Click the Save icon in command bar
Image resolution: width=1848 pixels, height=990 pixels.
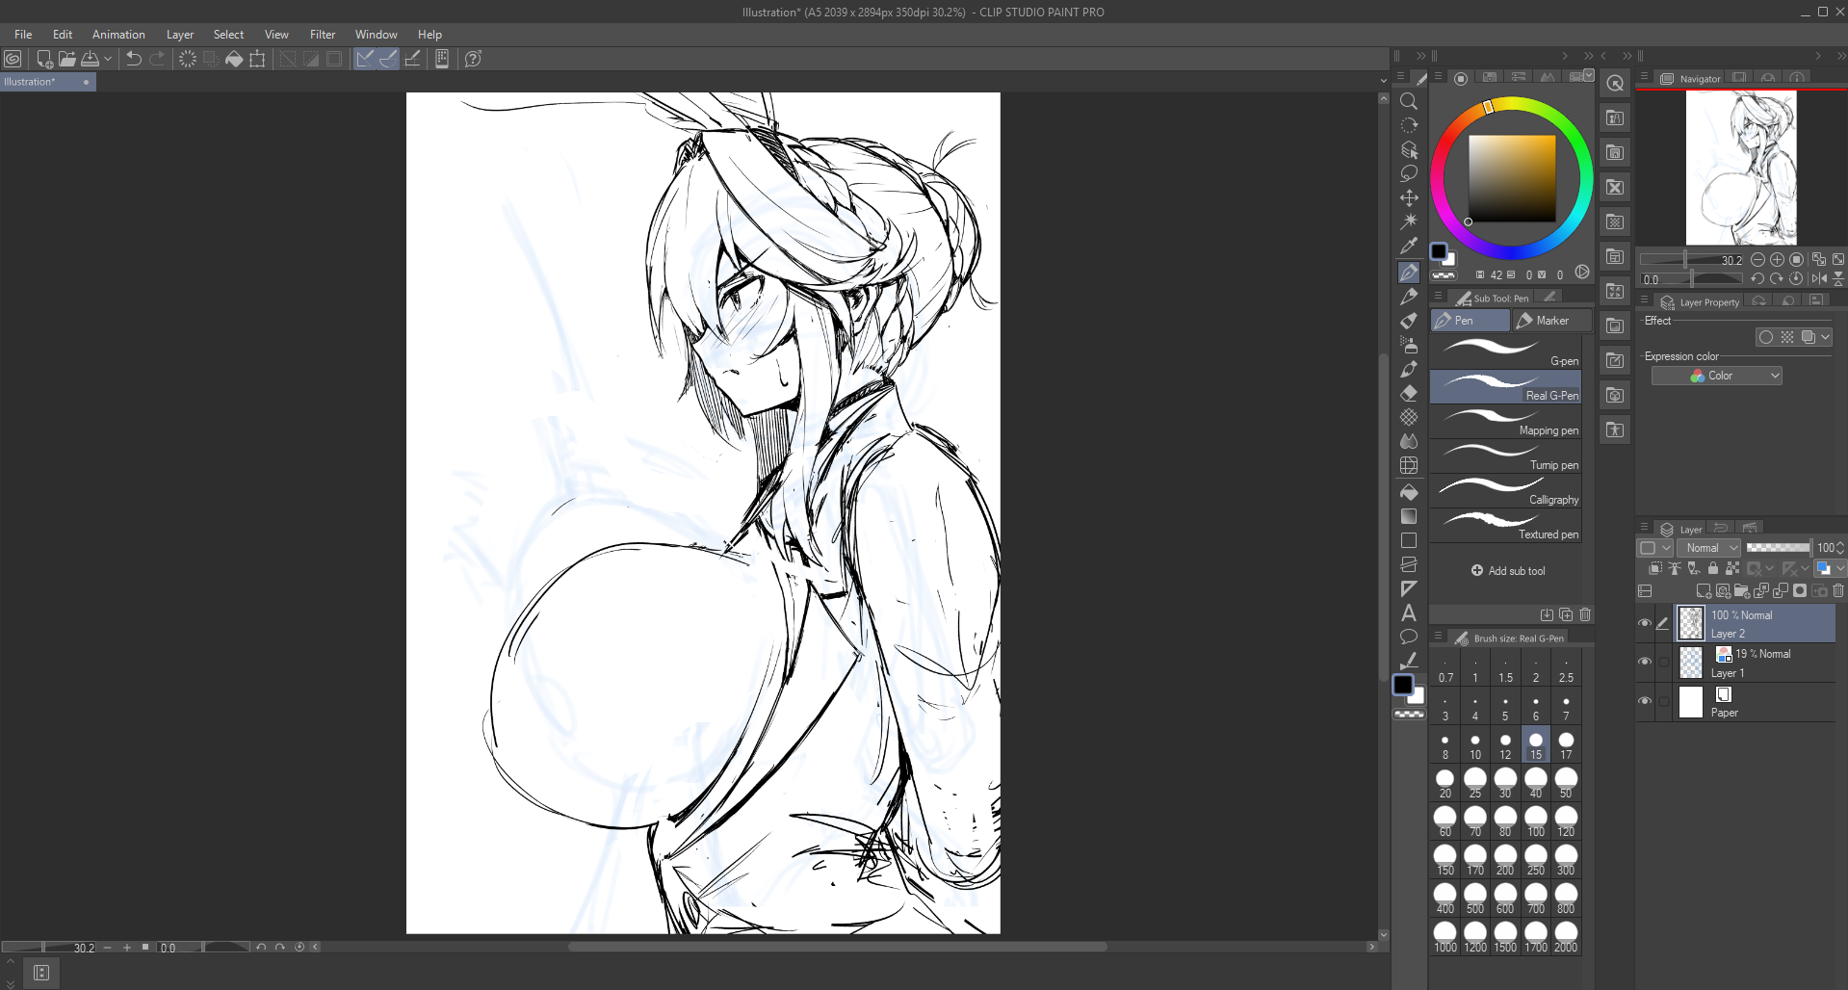[x=90, y=59]
